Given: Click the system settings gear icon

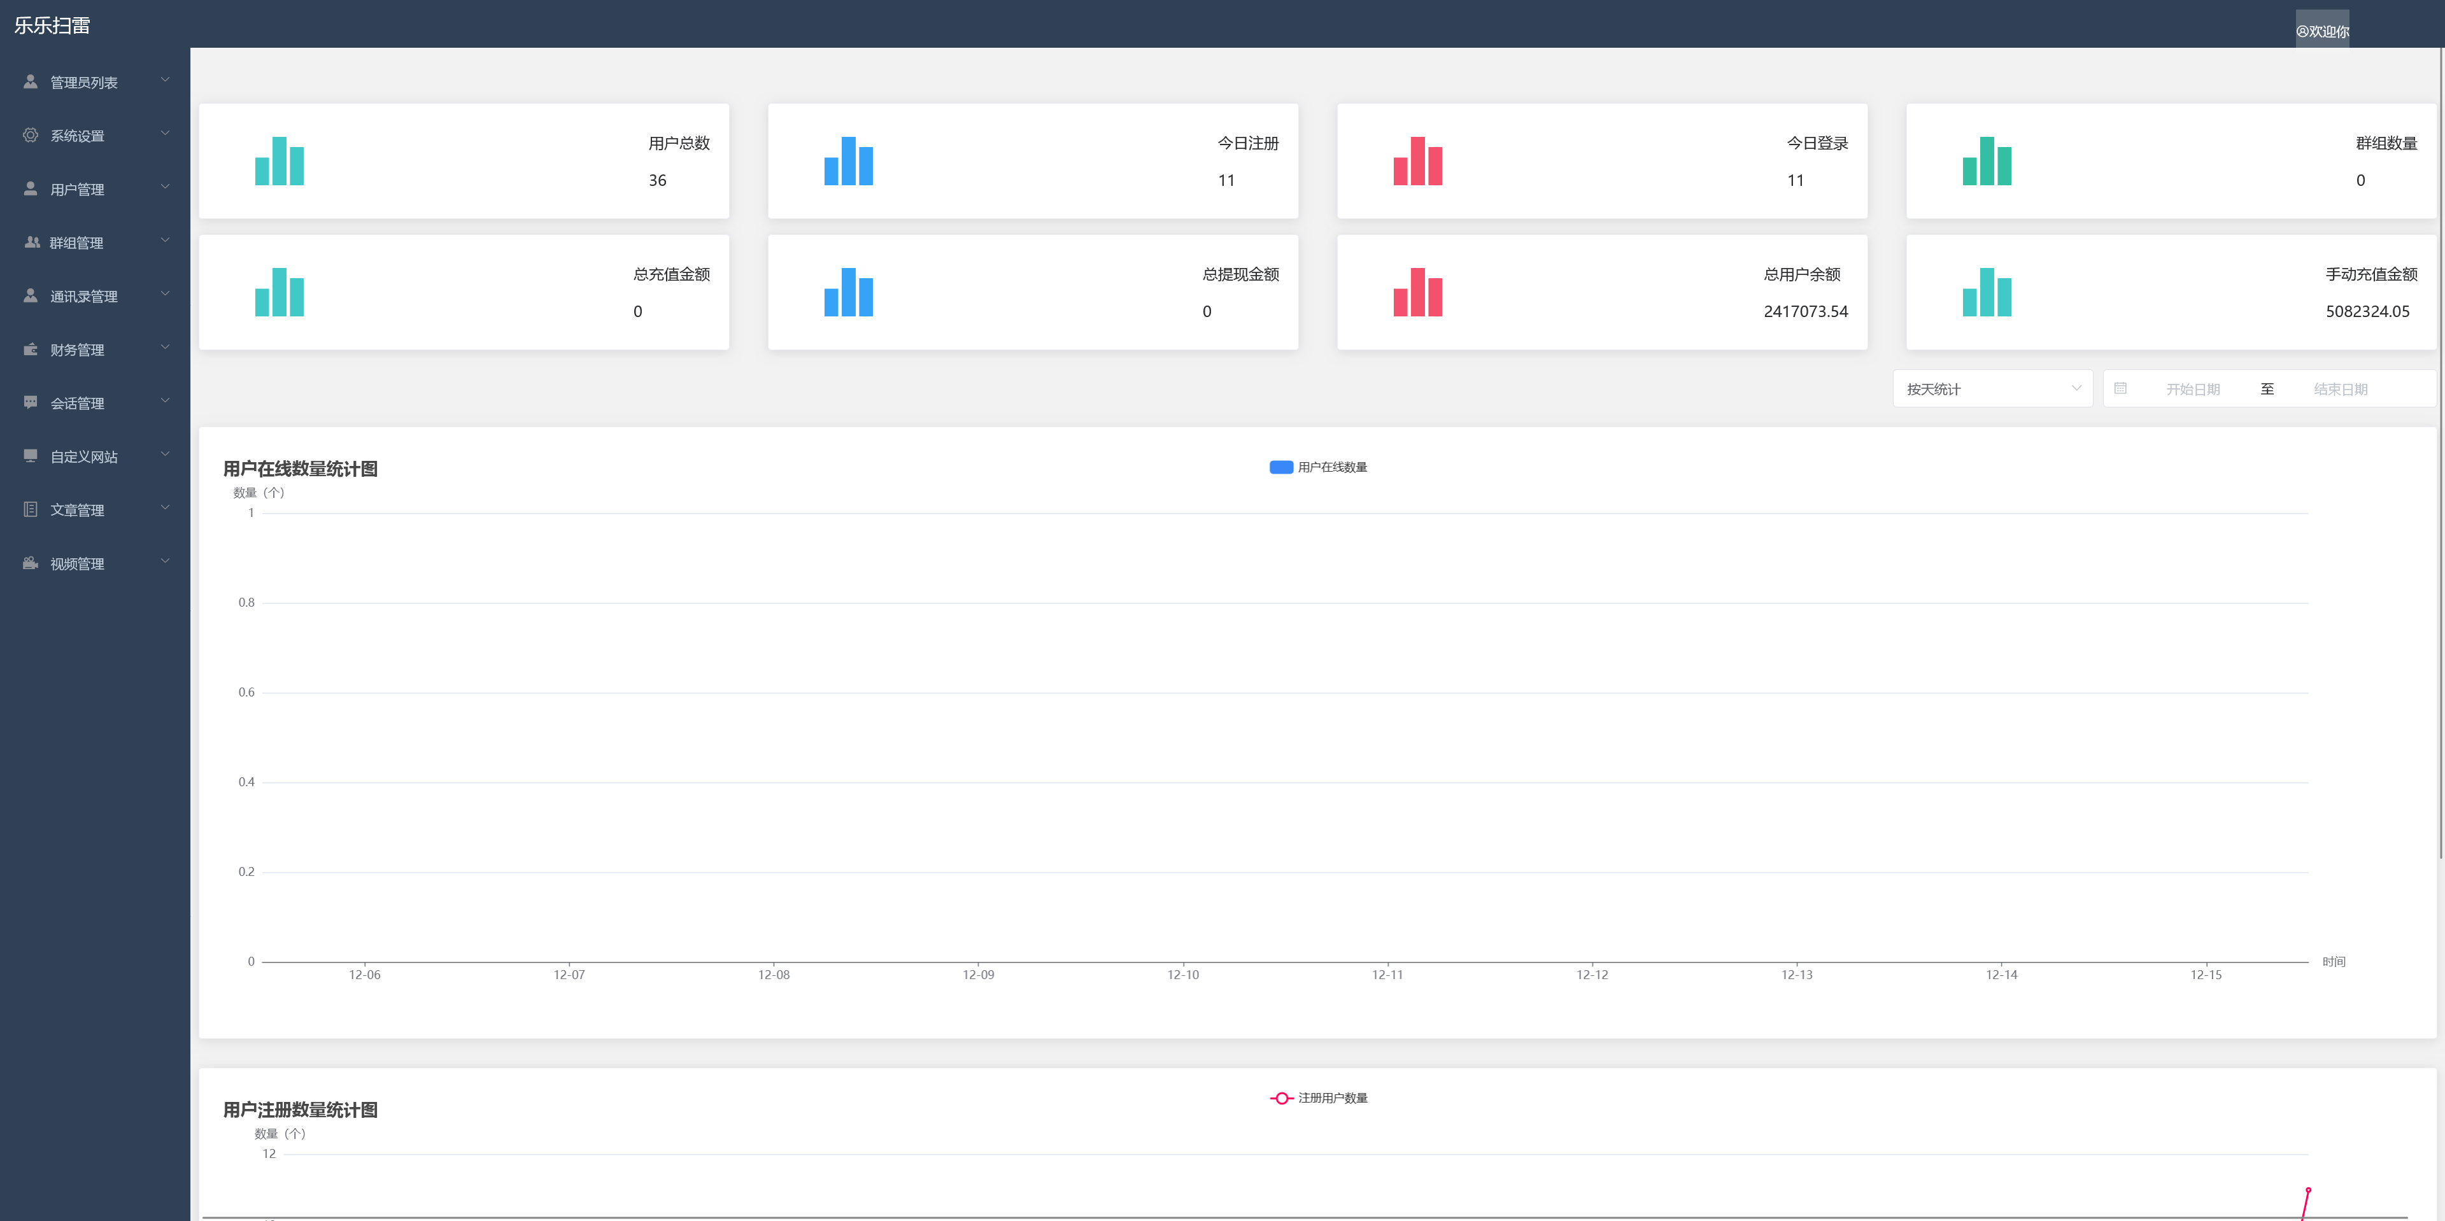Looking at the screenshot, I should (x=31, y=135).
